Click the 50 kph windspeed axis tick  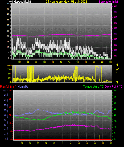pos(8,3)
